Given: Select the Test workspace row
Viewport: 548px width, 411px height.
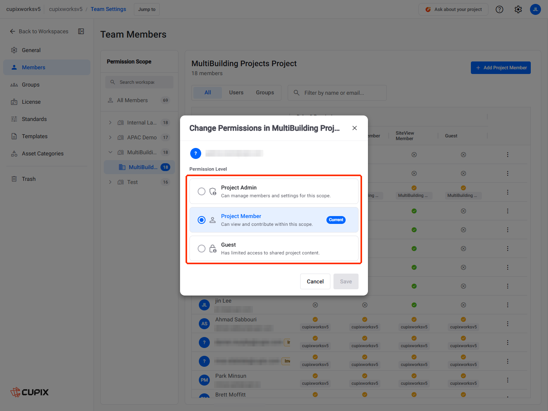Looking at the screenshot, I should coord(139,182).
